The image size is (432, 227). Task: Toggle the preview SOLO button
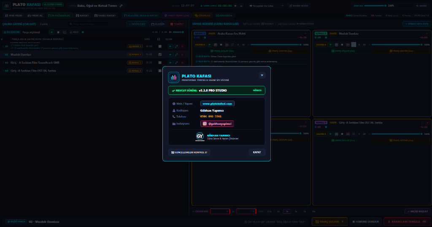[x=74, y=32]
